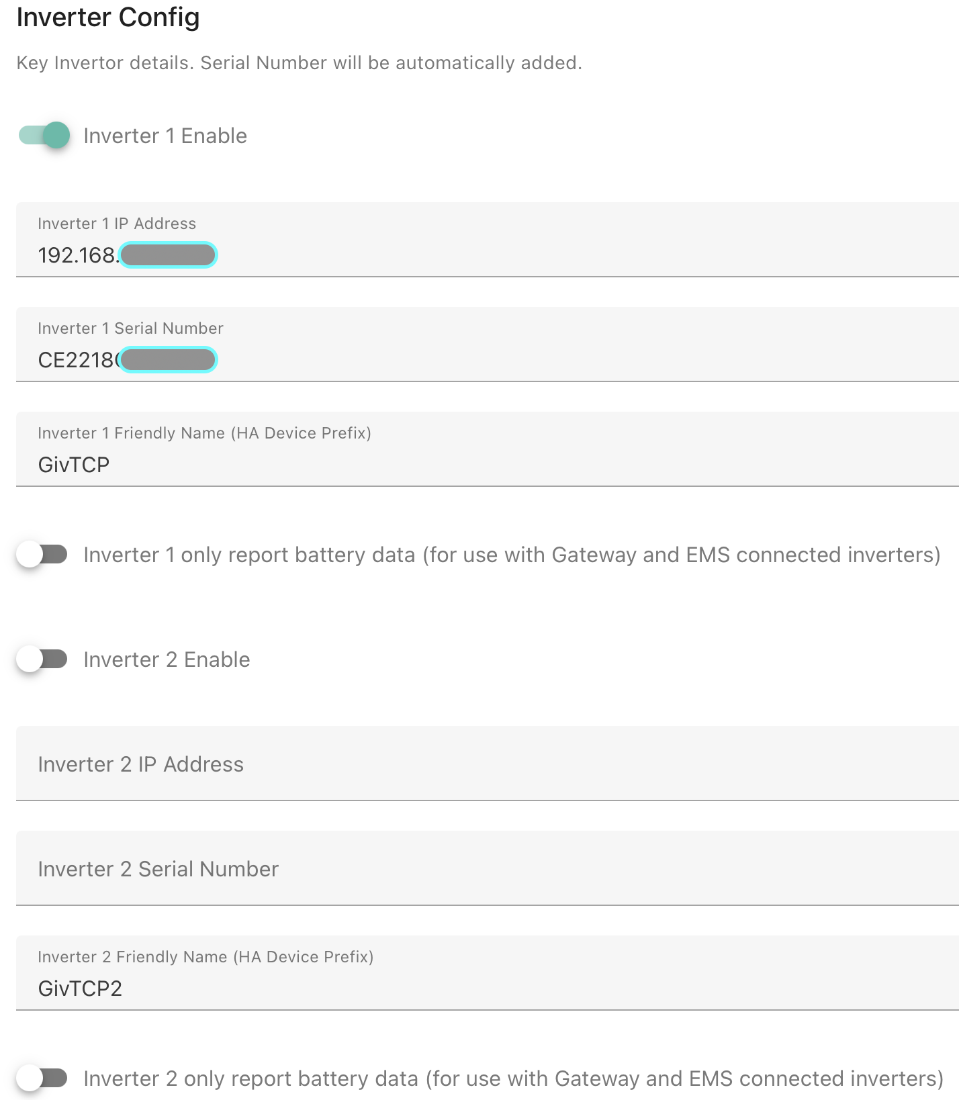
Task: Click the Inverter 1 Enable label text
Action: [x=165, y=136]
